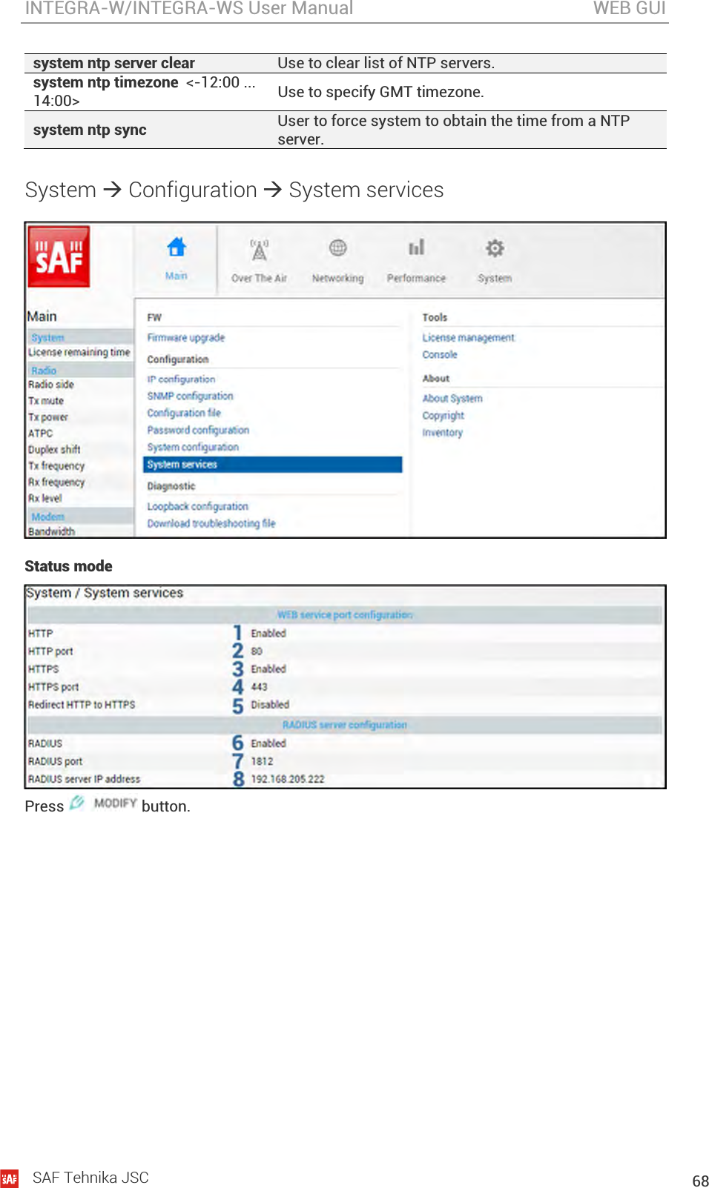Image resolution: width=709 pixels, height=1188 pixels.
Task: Open the Main home icon tab
Action: 177,247
